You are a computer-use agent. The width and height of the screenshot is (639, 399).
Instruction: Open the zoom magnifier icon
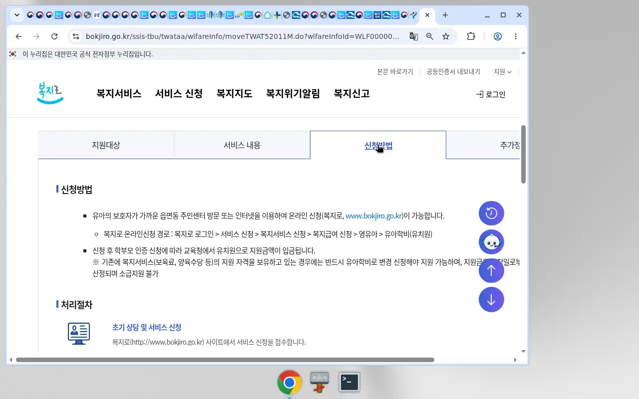pos(430,36)
